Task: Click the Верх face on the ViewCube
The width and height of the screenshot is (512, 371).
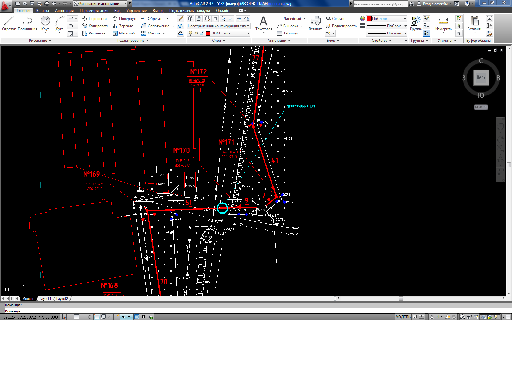Action: pos(481,77)
